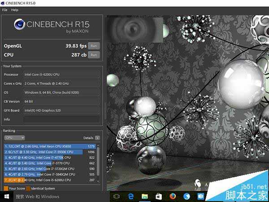Open Task View from taskbar
The width and height of the screenshot is (269, 202).
[x=117, y=197]
